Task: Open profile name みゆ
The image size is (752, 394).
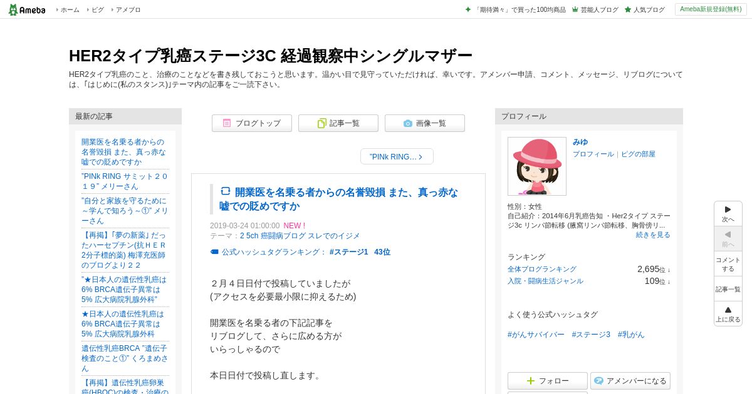Action: 580,142
